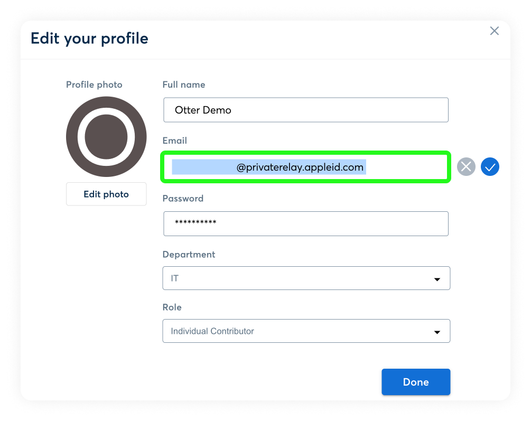Click the Profile photo label
The height and width of the screenshot is (421, 531).
(94, 85)
